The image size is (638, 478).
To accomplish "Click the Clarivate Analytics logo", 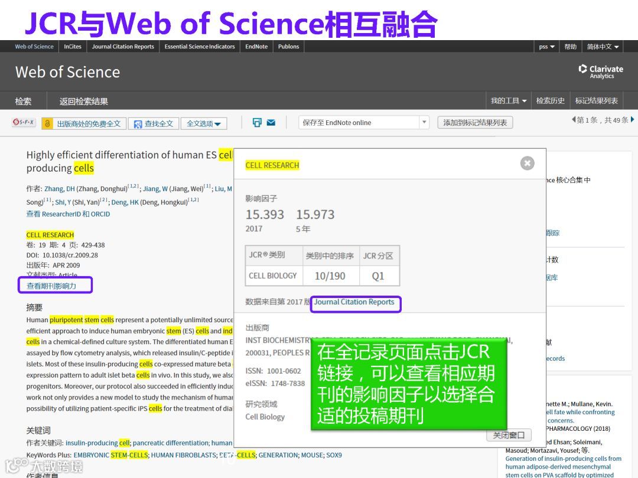I will pyautogui.click(x=601, y=71).
